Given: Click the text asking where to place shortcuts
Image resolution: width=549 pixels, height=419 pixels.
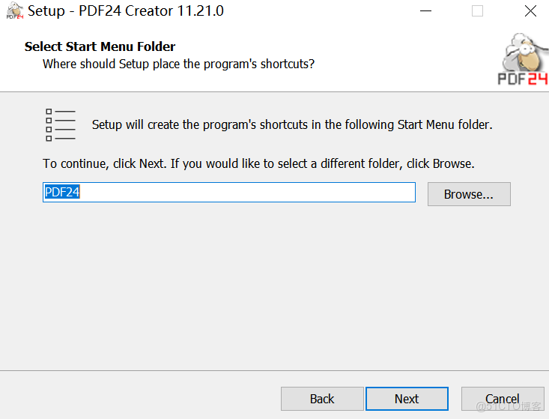Looking at the screenshot, I should 178,64.
